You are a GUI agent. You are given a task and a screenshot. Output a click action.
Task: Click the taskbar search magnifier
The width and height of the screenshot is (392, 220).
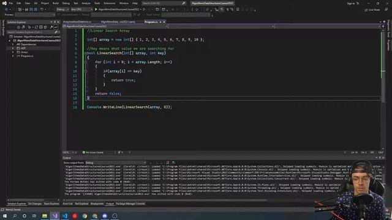coord(15,216)
